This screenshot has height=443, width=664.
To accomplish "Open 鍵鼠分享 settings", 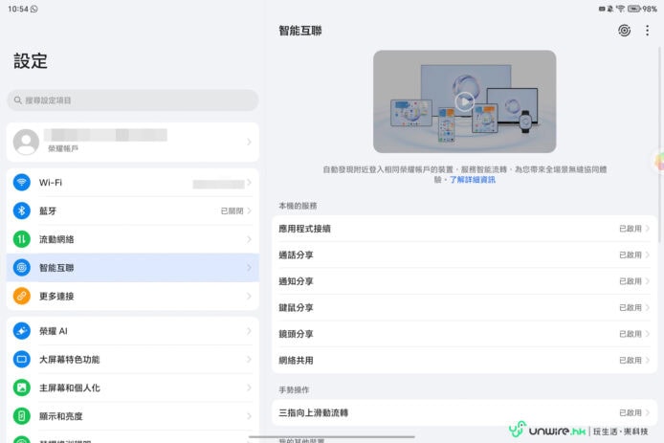I will point(464,308).
